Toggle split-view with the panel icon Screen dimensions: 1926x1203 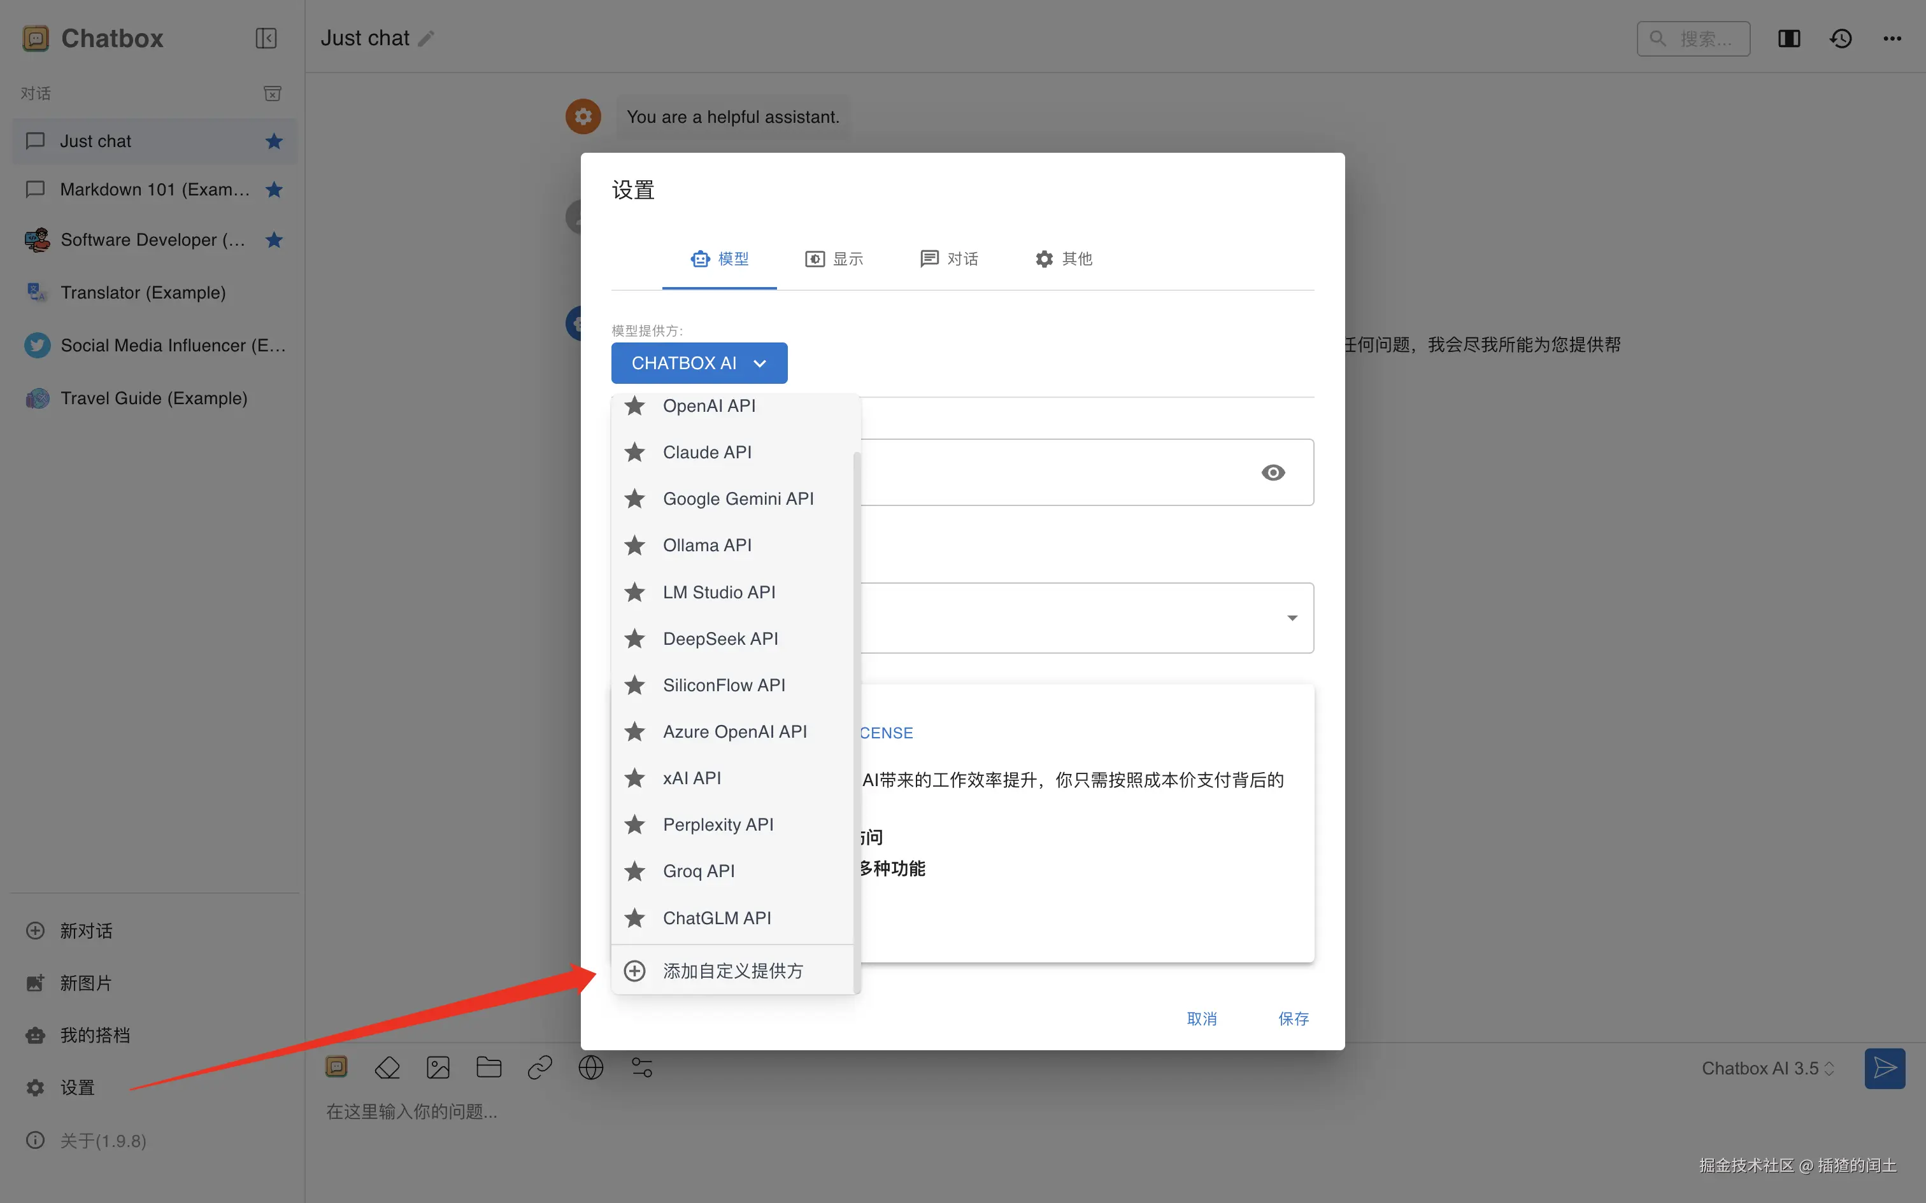[x=1788, y=38]
